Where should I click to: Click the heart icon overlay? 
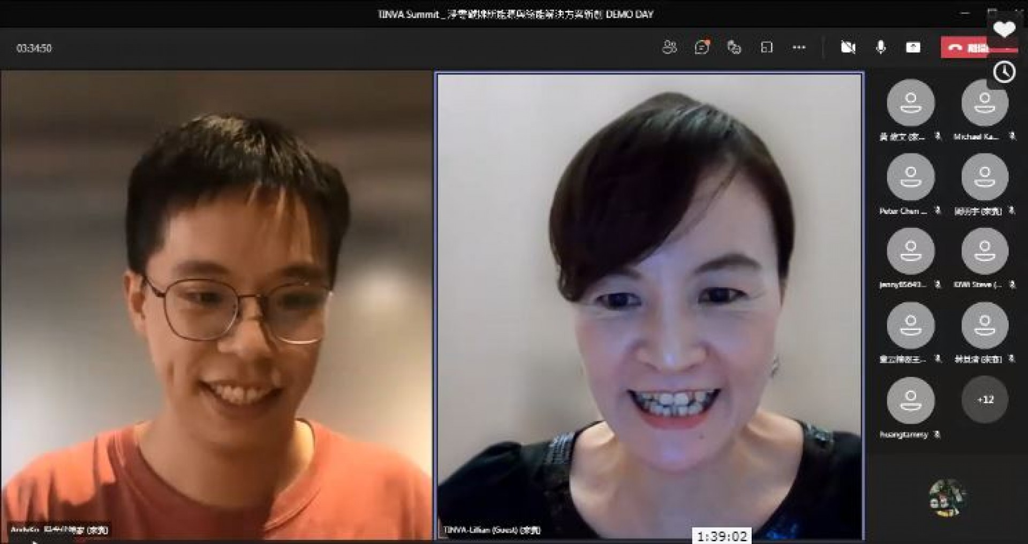click(1004, 29)
